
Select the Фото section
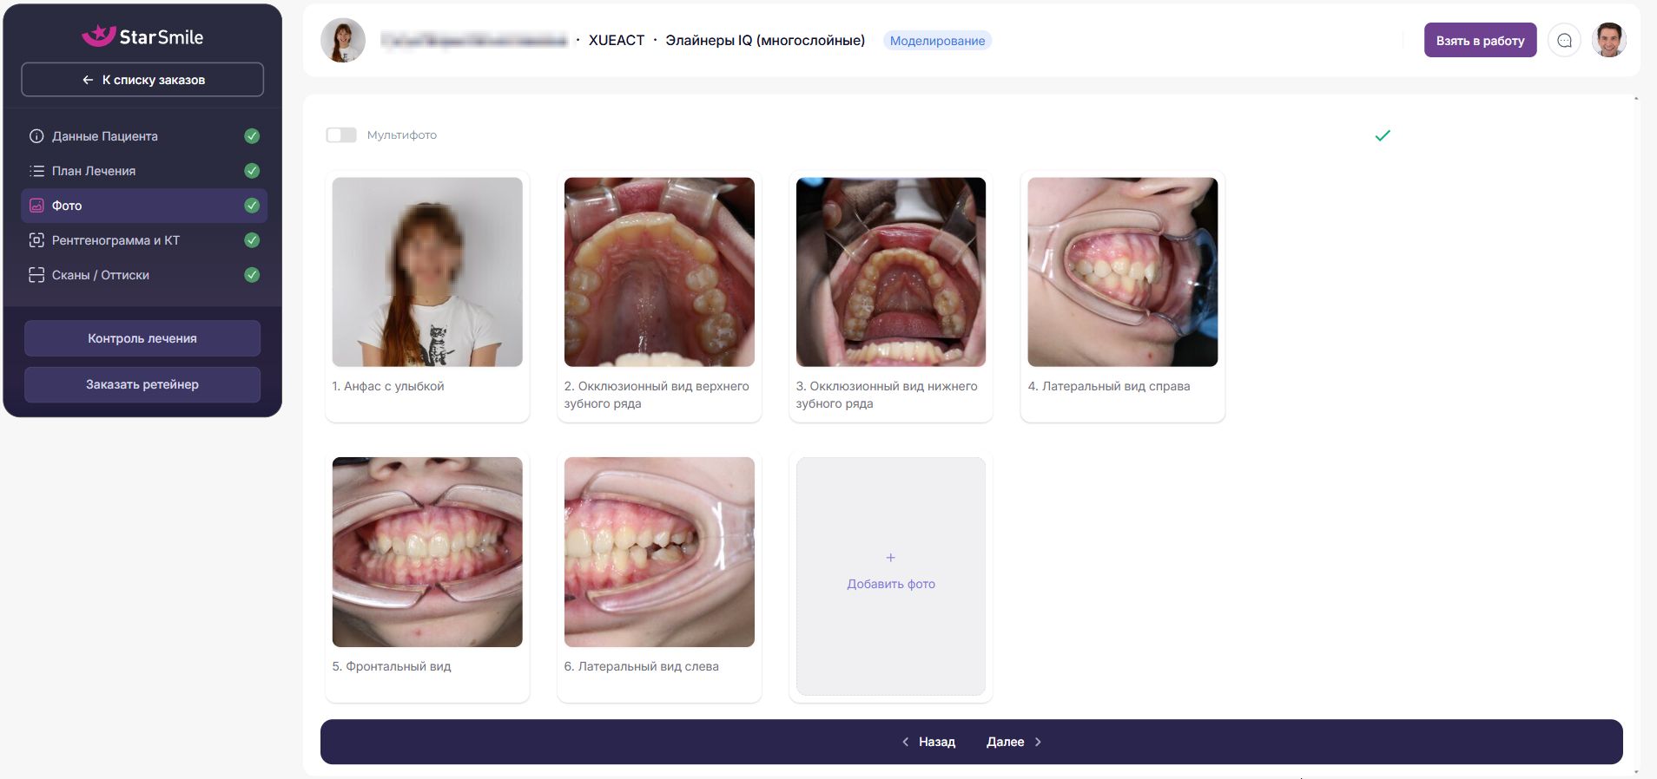pyautogui.click(x=144, y=206)
